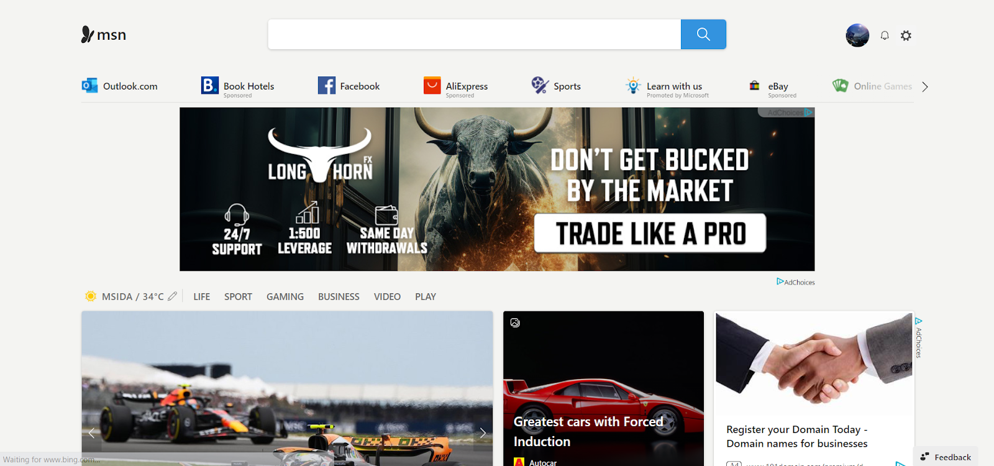Open Greatest cars with Forced Induction story
This screenshot has height=466, width=994.
pos(588,431)
